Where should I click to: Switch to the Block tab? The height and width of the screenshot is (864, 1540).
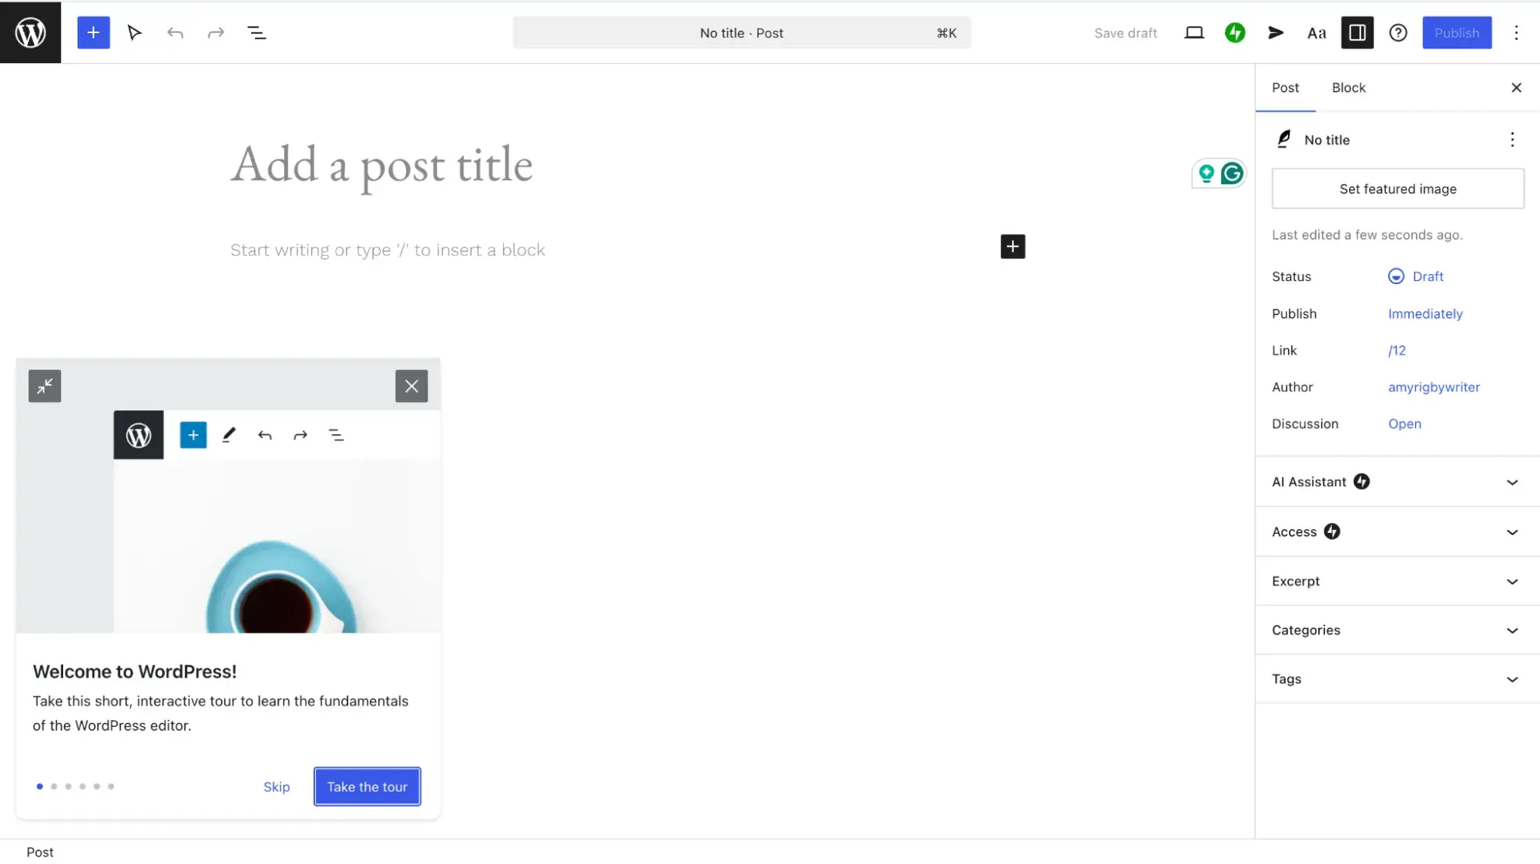1348,87
